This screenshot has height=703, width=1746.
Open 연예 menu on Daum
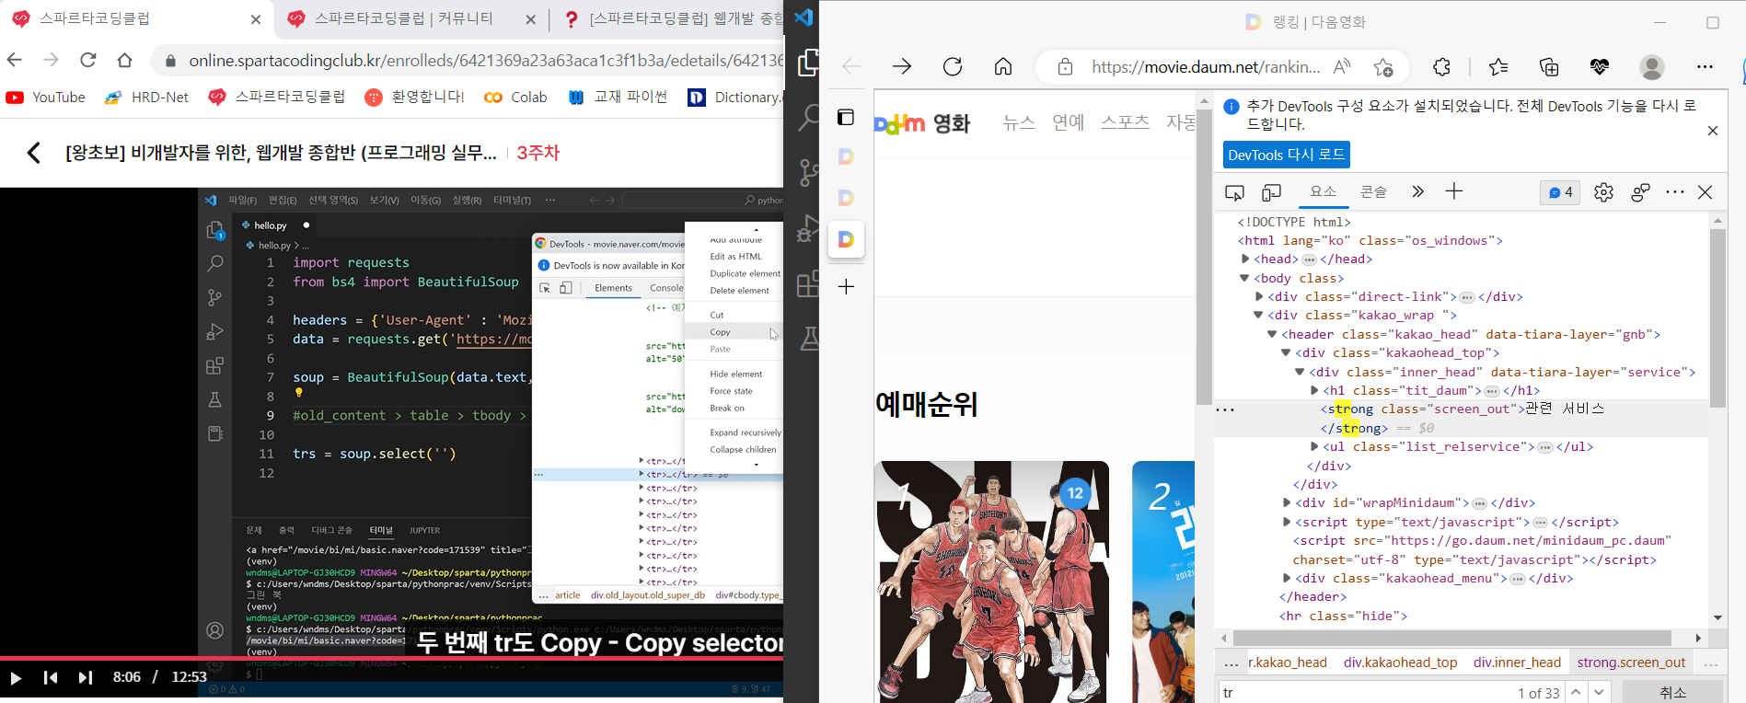1069,122
